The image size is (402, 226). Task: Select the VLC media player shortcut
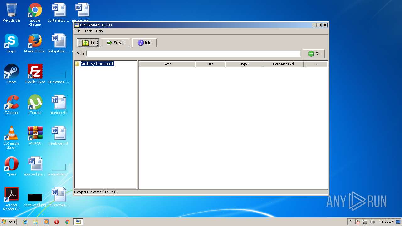[11, 137]
